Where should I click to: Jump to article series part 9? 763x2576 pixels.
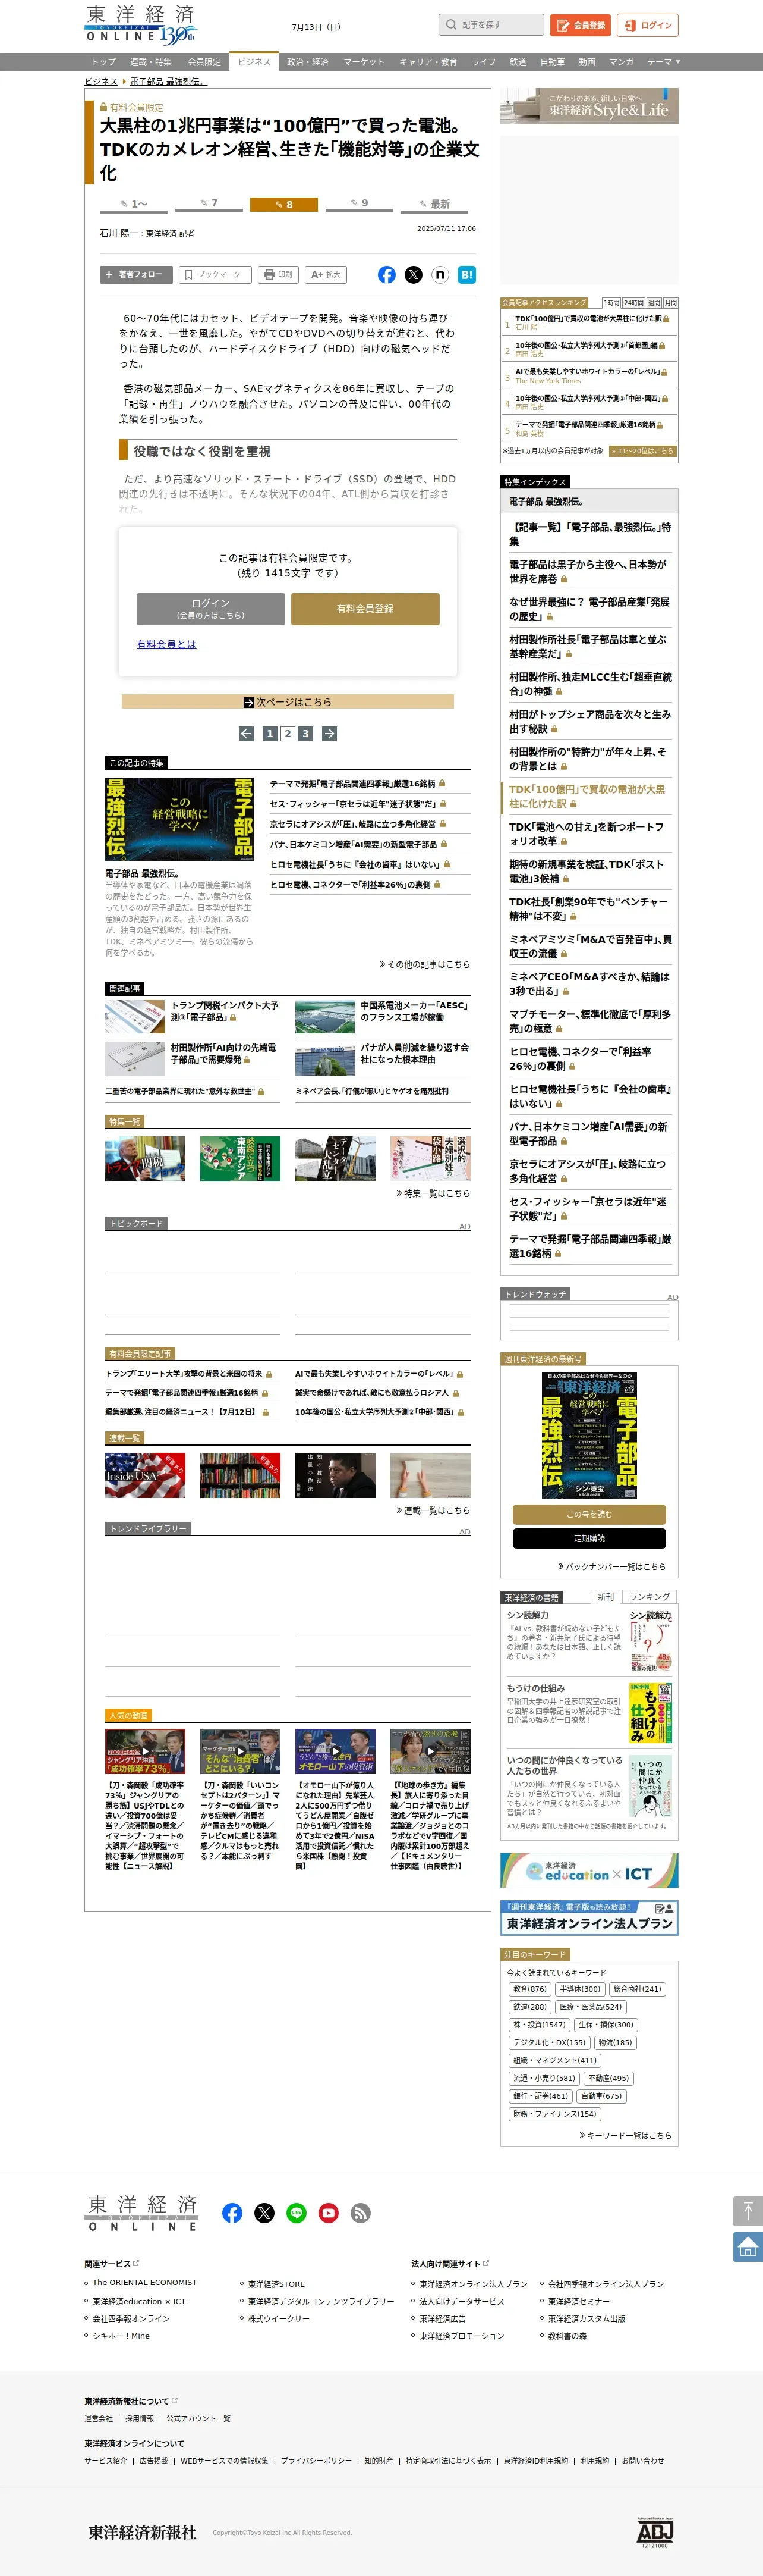pos(360,204)
